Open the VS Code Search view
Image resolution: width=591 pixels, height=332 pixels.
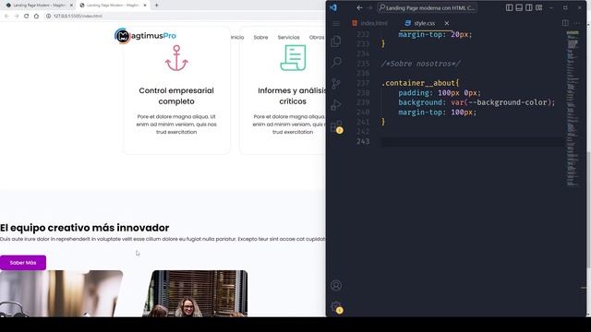coord(336,62)
